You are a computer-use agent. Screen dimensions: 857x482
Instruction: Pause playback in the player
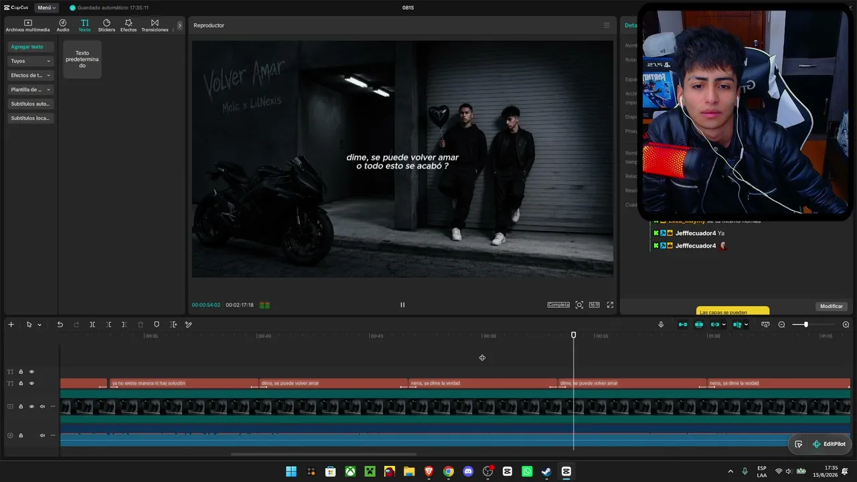click(402, 305)
